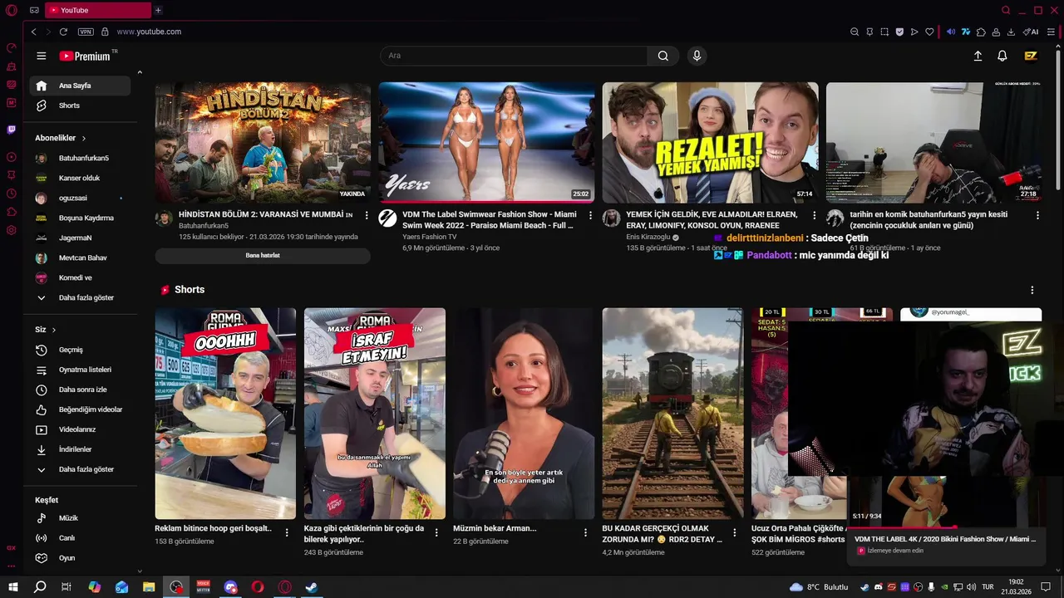
Task: Click the search magnifier button
Action: (x=663, y=56)
